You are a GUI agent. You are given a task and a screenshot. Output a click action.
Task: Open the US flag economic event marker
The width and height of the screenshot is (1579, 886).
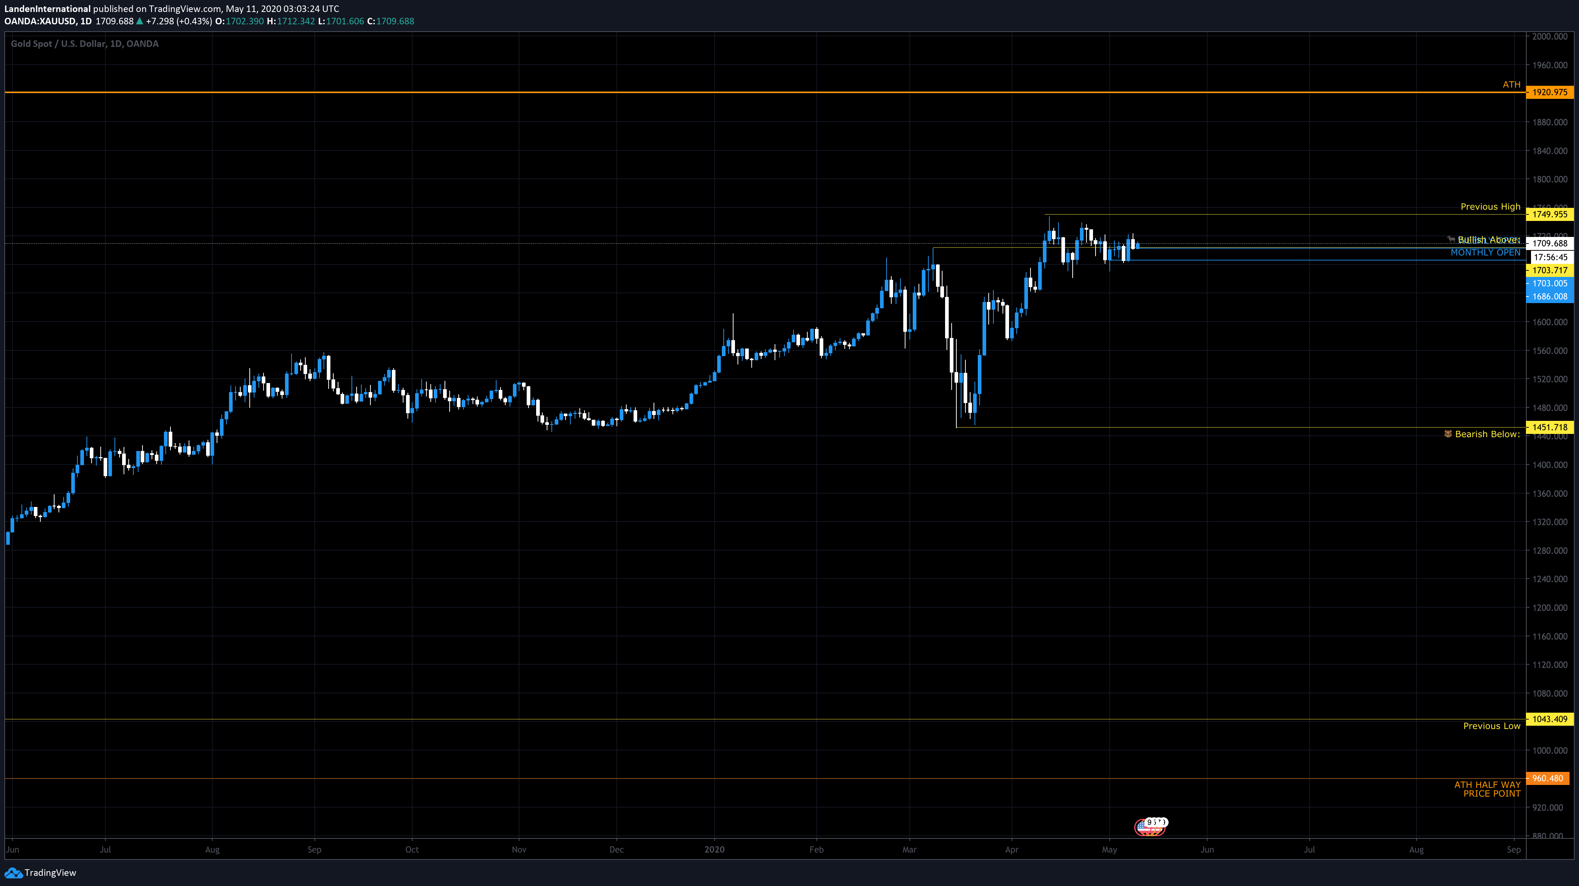pos(1150,826)
